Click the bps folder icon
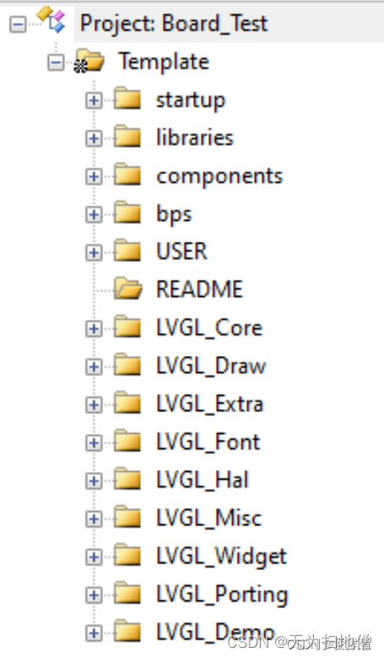 click(x=127, y=213)
